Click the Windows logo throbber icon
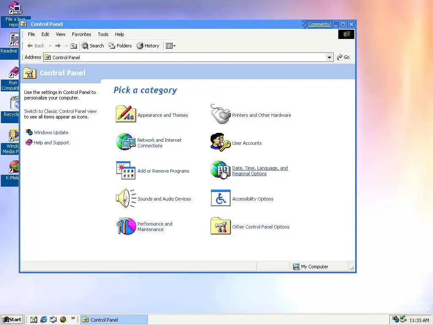 [346, 34]
